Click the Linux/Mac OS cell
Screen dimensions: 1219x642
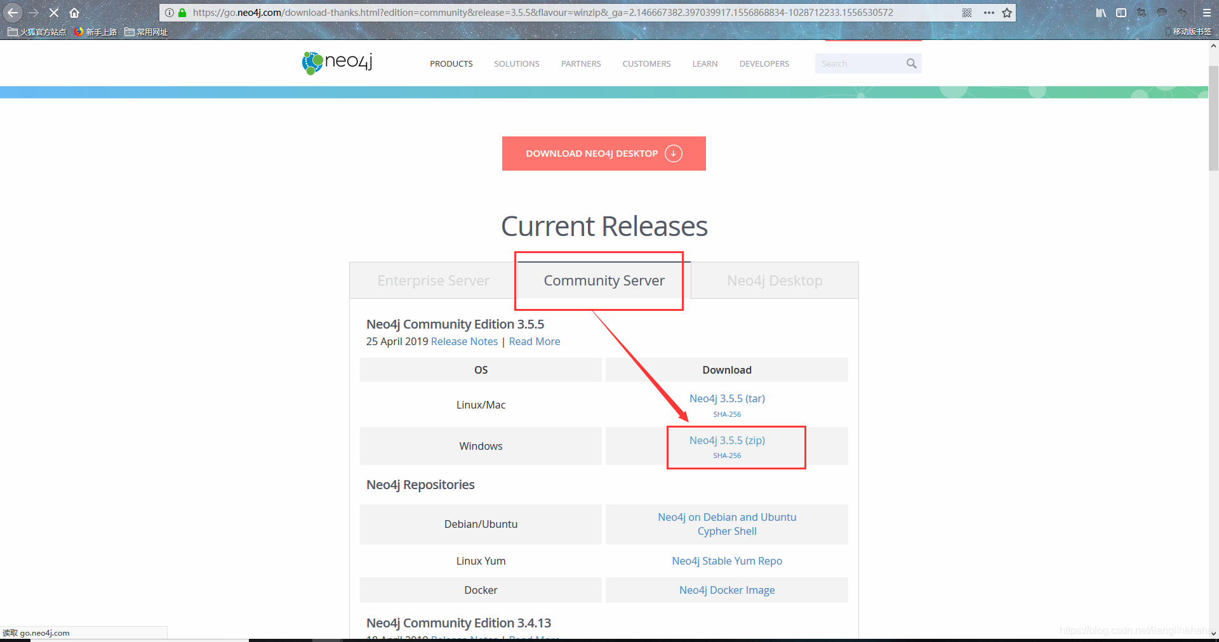click(x=481, y=405)
